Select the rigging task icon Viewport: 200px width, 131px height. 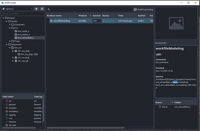(7, 115)
